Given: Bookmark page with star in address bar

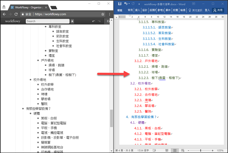Looking at the screenshot, I should [103, 14].
